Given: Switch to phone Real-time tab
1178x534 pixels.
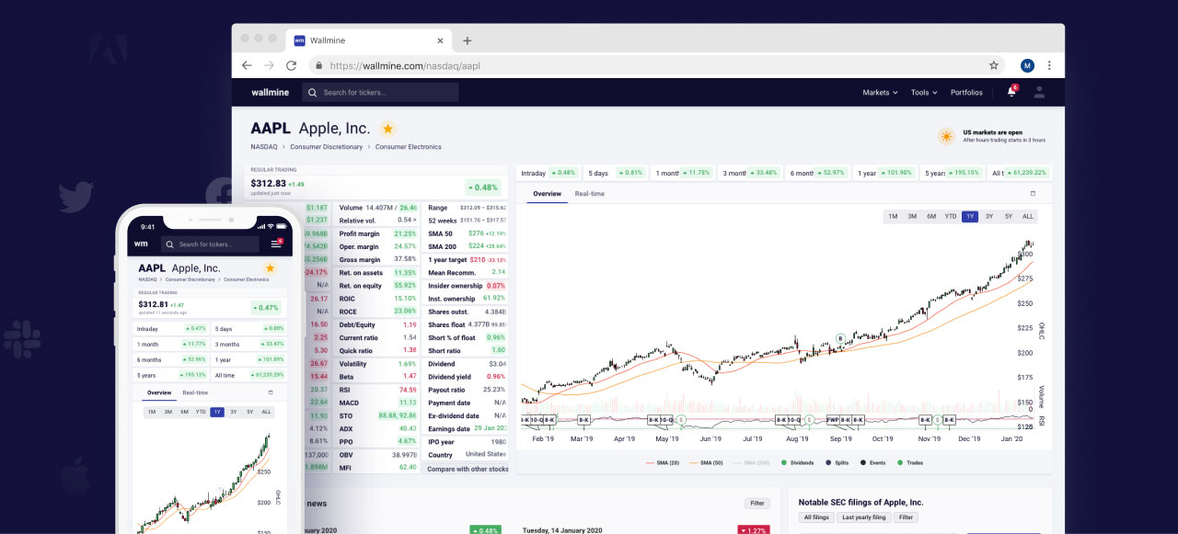Looking at the screenshot, I should point(195,392).
